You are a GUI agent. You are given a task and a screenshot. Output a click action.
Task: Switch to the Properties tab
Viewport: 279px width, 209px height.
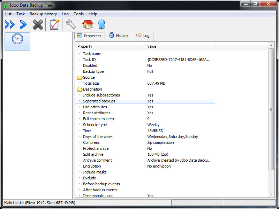(89, 36)
